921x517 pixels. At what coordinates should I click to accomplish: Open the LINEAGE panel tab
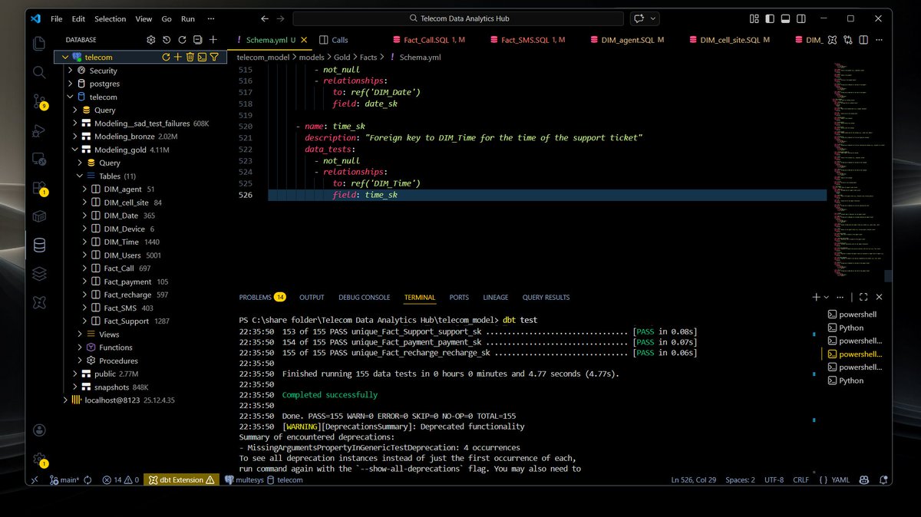496,297
